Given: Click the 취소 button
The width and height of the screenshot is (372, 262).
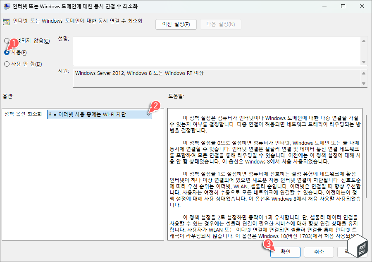Looking at the screenshot, I should 319,252.
